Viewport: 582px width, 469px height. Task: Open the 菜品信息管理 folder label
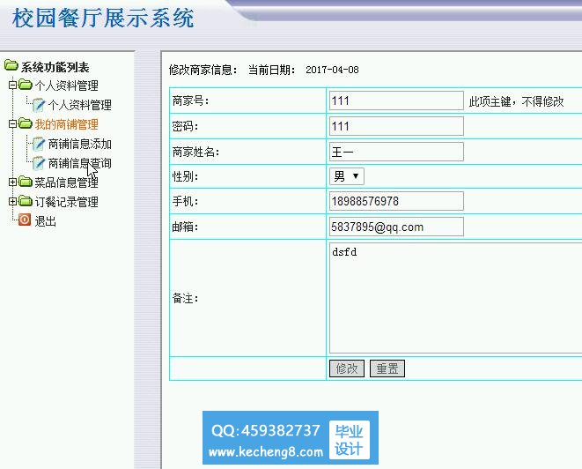click(66, 182)
